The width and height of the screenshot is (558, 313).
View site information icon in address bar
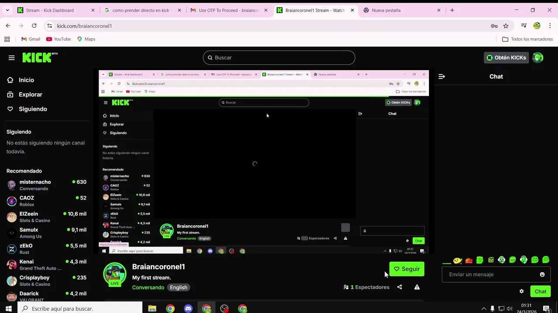click(x=50, y=26)
